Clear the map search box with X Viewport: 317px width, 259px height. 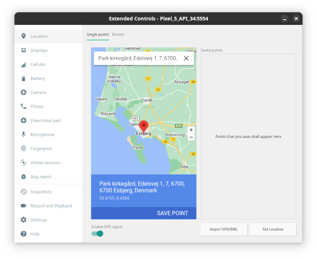[186, 58]
